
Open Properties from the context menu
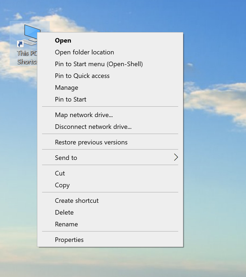69,240
